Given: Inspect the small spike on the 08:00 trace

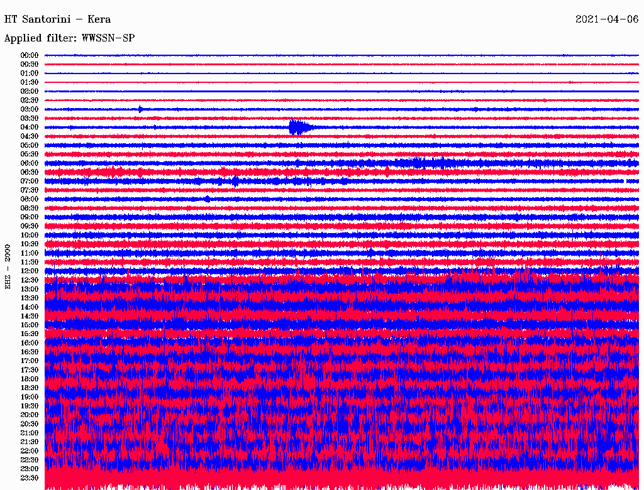Looking at the screenshot, I should coord(208,199).
